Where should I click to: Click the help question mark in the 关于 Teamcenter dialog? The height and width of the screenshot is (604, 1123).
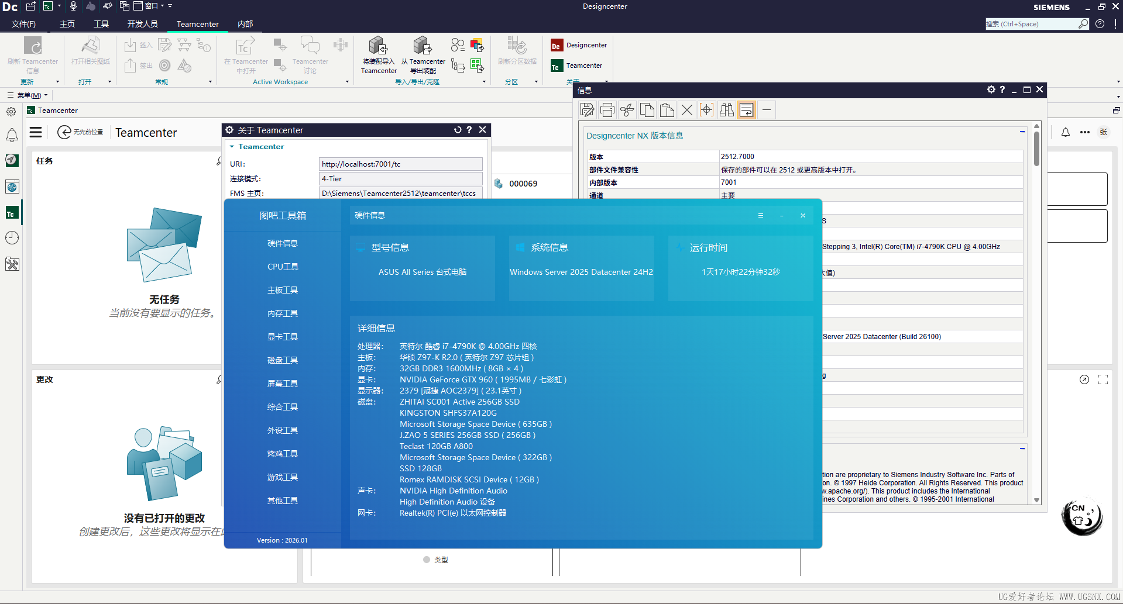point(469,130)
